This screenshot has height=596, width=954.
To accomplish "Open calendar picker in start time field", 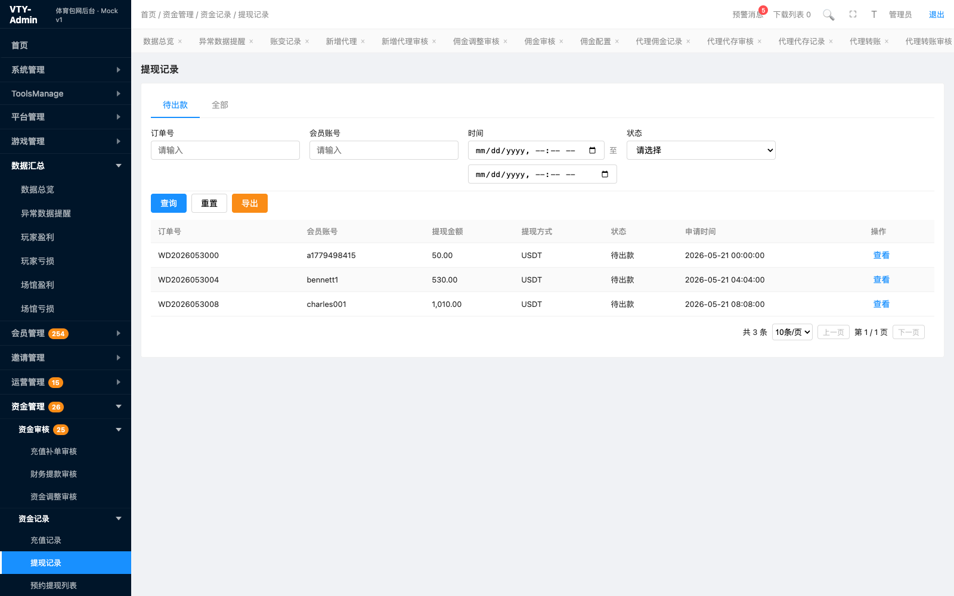I will [x=592, y=150].
